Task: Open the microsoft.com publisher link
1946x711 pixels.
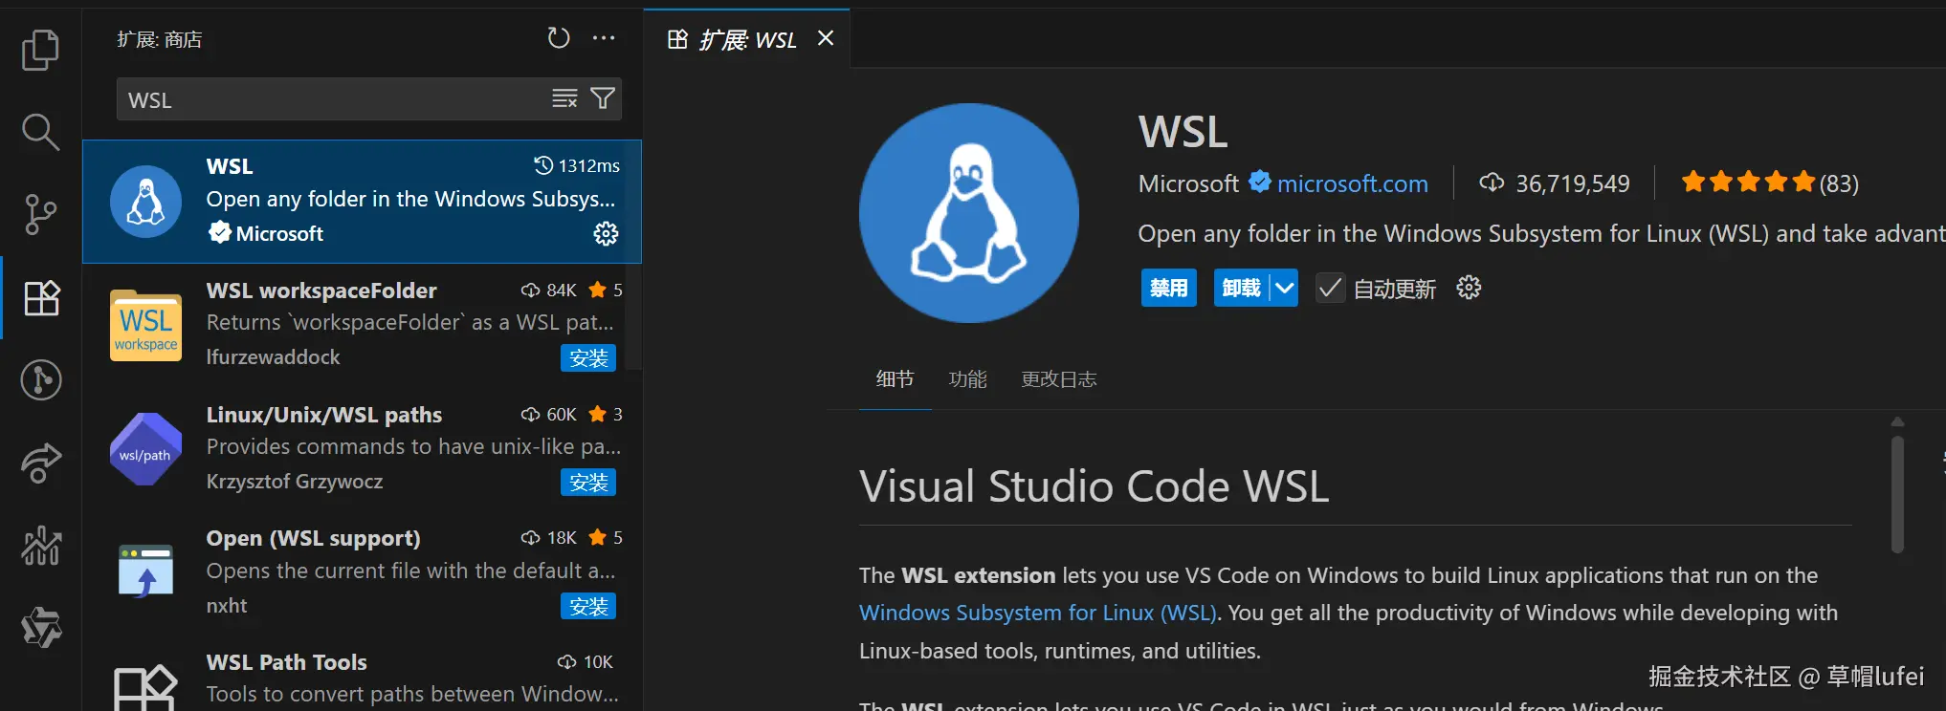Action: point(1352,183)
